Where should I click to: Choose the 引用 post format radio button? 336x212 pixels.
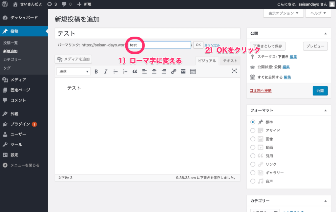point(253,156)
